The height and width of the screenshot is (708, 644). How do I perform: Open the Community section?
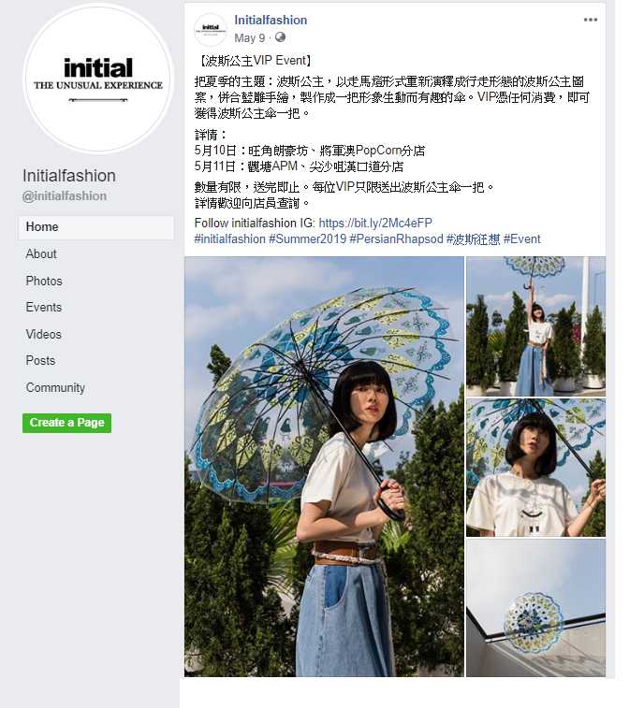(x=55, y=387)
